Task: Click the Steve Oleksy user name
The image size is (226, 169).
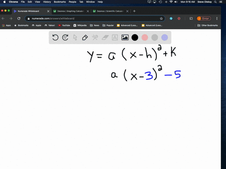Action: (x=204, y=2)
